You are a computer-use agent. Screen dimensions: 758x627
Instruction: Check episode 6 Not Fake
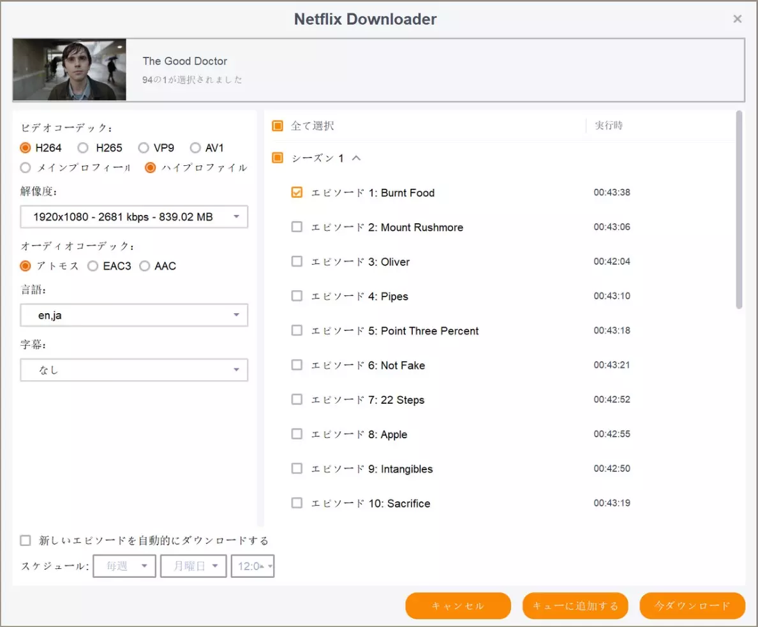click(297, 365)
